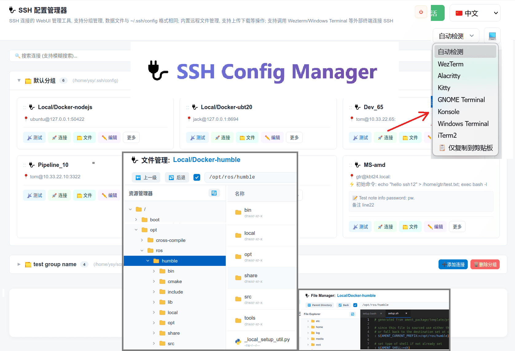Screen dimensions: 515x351
Task: Choose iTerm2 terminal option
Action: 465,135
